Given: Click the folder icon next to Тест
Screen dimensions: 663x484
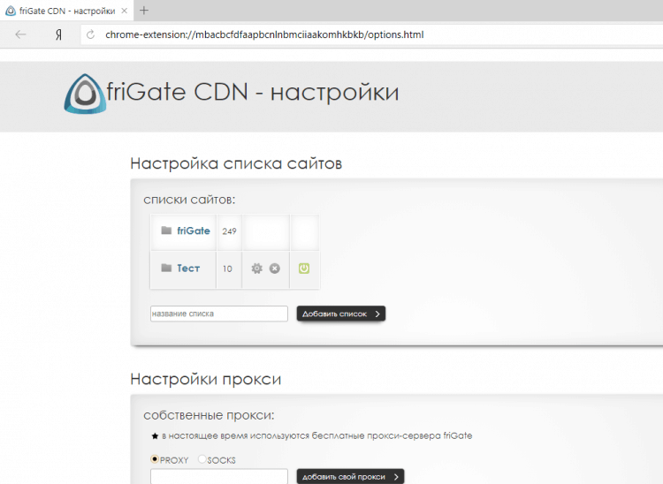Looking at the screenshot, I should point(166,268).
